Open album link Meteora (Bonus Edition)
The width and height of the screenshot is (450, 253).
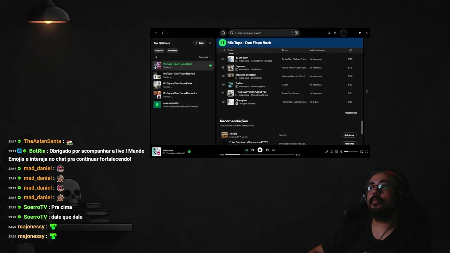tap(293, 76)
